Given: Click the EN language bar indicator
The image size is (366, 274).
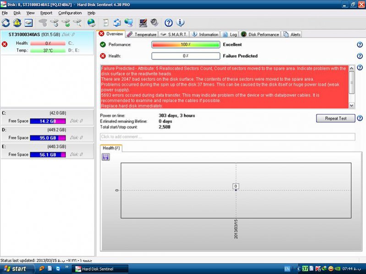Looking at the screenshot, I should (287, 269).
